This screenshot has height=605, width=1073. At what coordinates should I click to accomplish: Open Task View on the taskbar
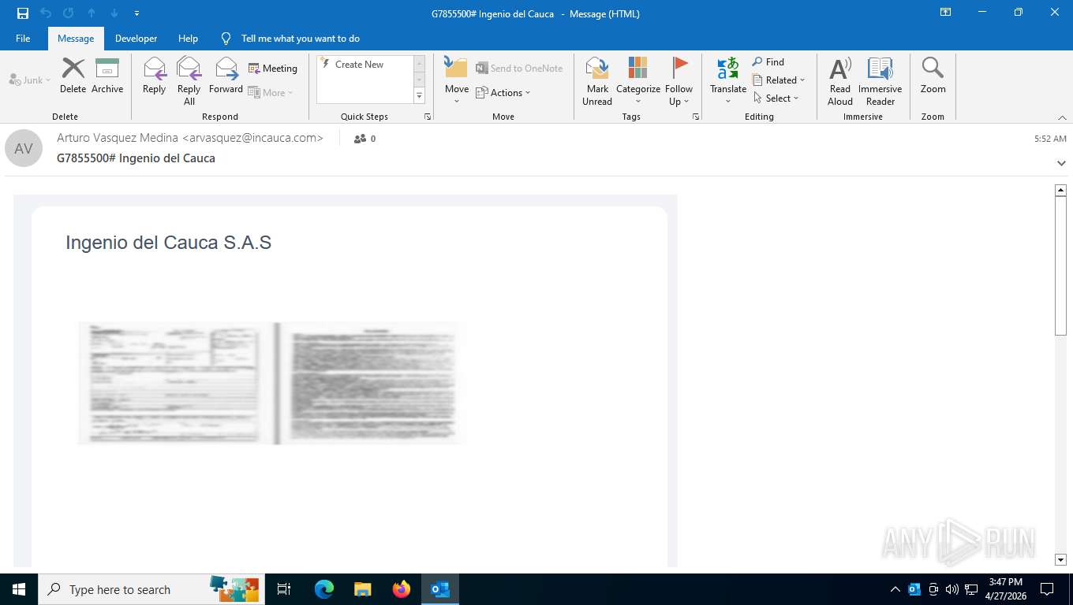pos(284,589)
